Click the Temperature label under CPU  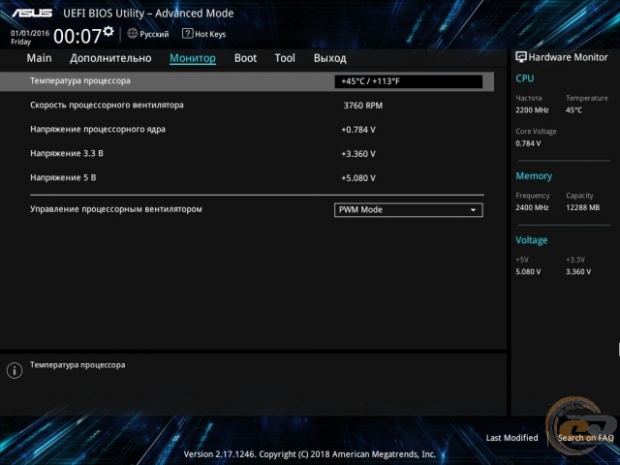(587, 98)
